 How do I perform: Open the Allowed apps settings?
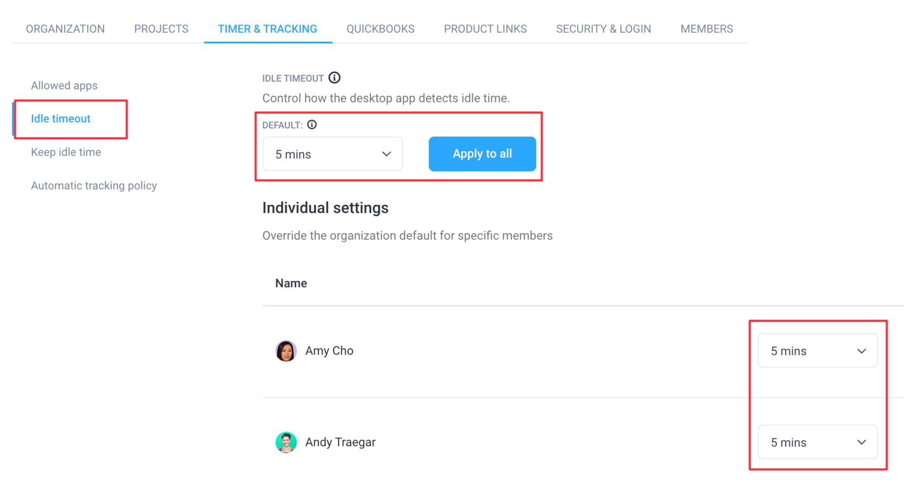coord(64,85)
